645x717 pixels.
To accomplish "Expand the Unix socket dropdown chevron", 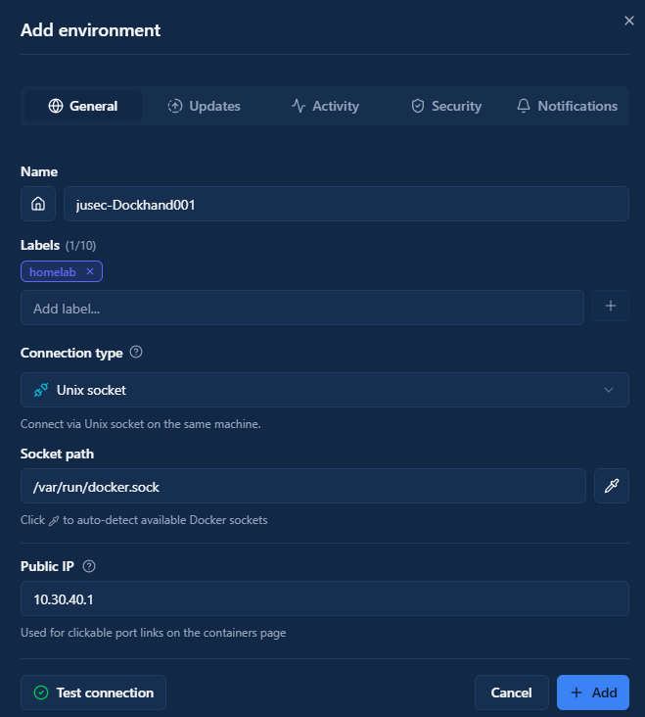I will 609,390.
